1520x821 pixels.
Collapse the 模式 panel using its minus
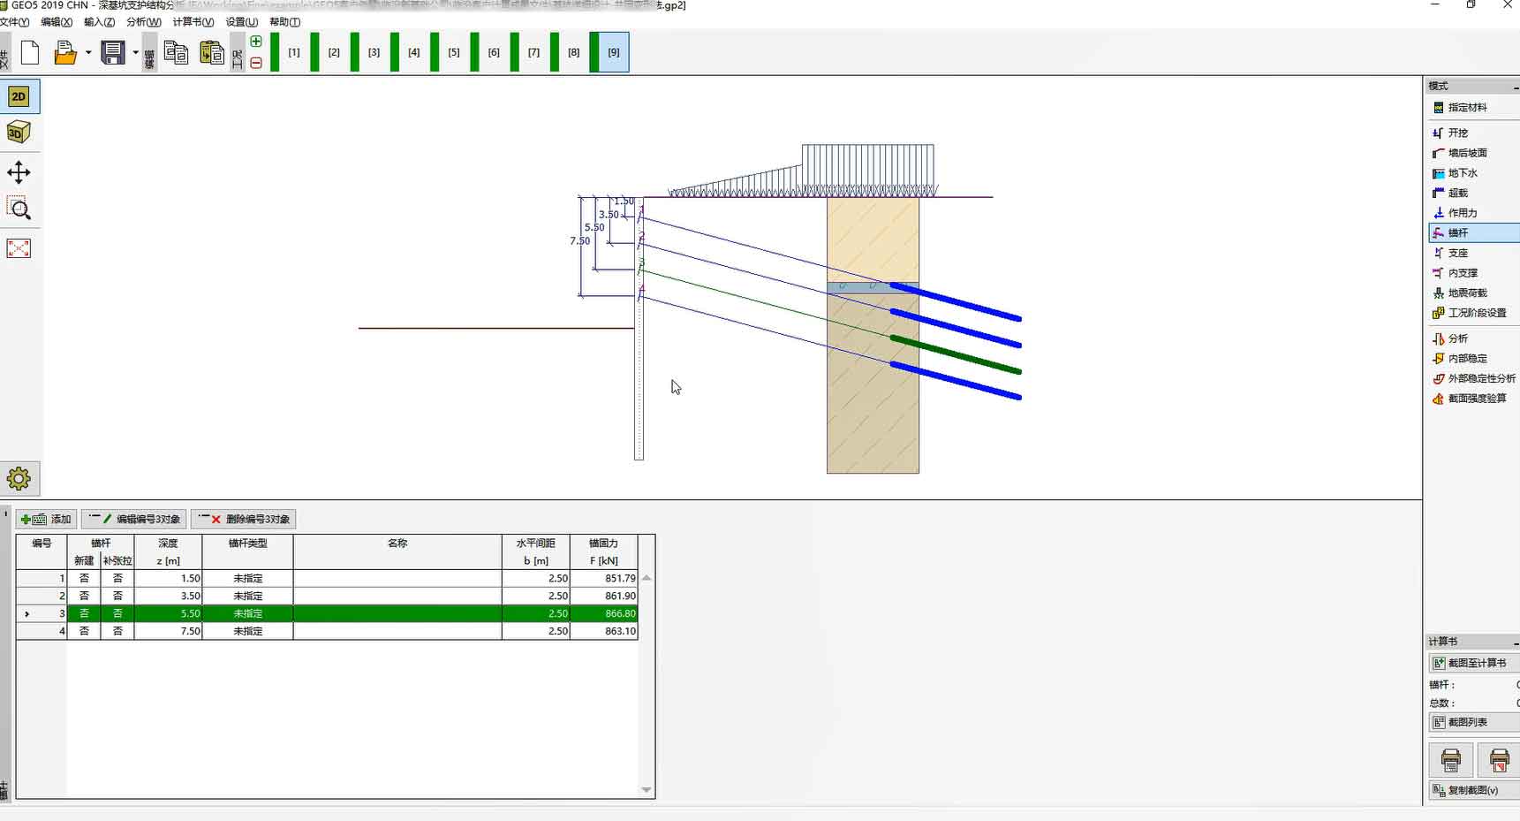pos(1516,87)
